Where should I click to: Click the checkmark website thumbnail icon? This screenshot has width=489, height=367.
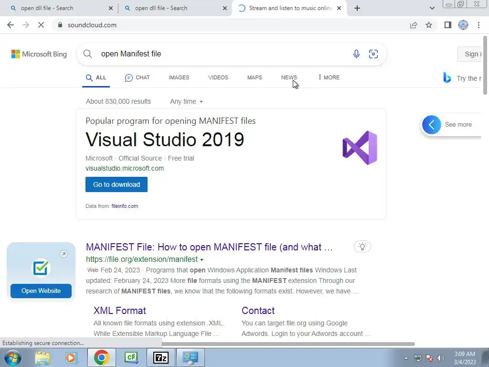(x=41, y=268)
